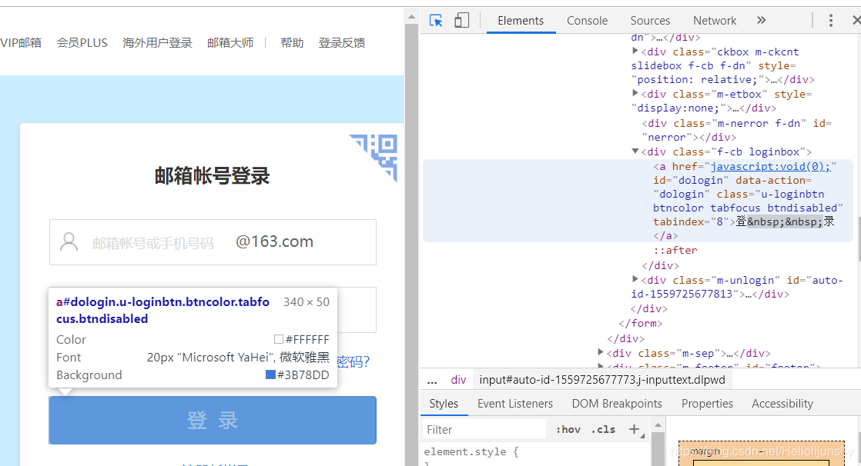Click the styles pane scrollbar up arrow
Image resolution: width=861 pixels, height=466 pixels.
[x=658, y=425]
